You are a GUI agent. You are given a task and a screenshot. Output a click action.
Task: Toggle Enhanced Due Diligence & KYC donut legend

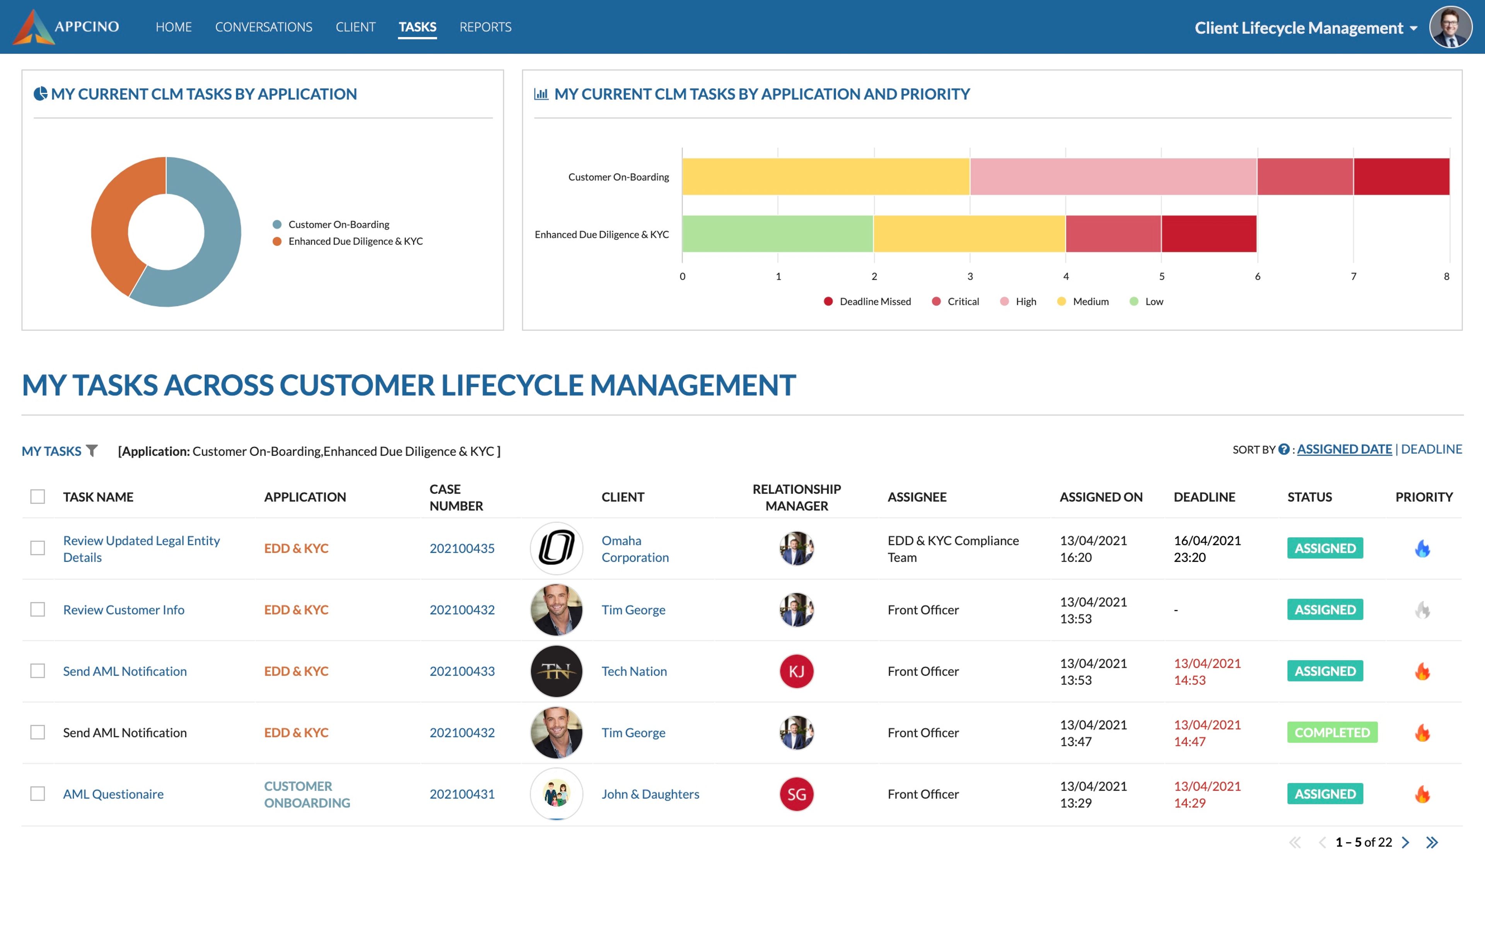point(348,241)
